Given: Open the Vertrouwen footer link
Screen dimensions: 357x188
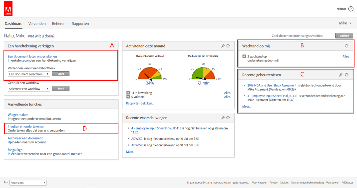Looking at the screenshot, I should click(333, 183).
